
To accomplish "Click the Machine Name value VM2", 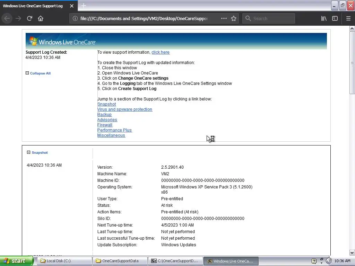I will 165,174.
